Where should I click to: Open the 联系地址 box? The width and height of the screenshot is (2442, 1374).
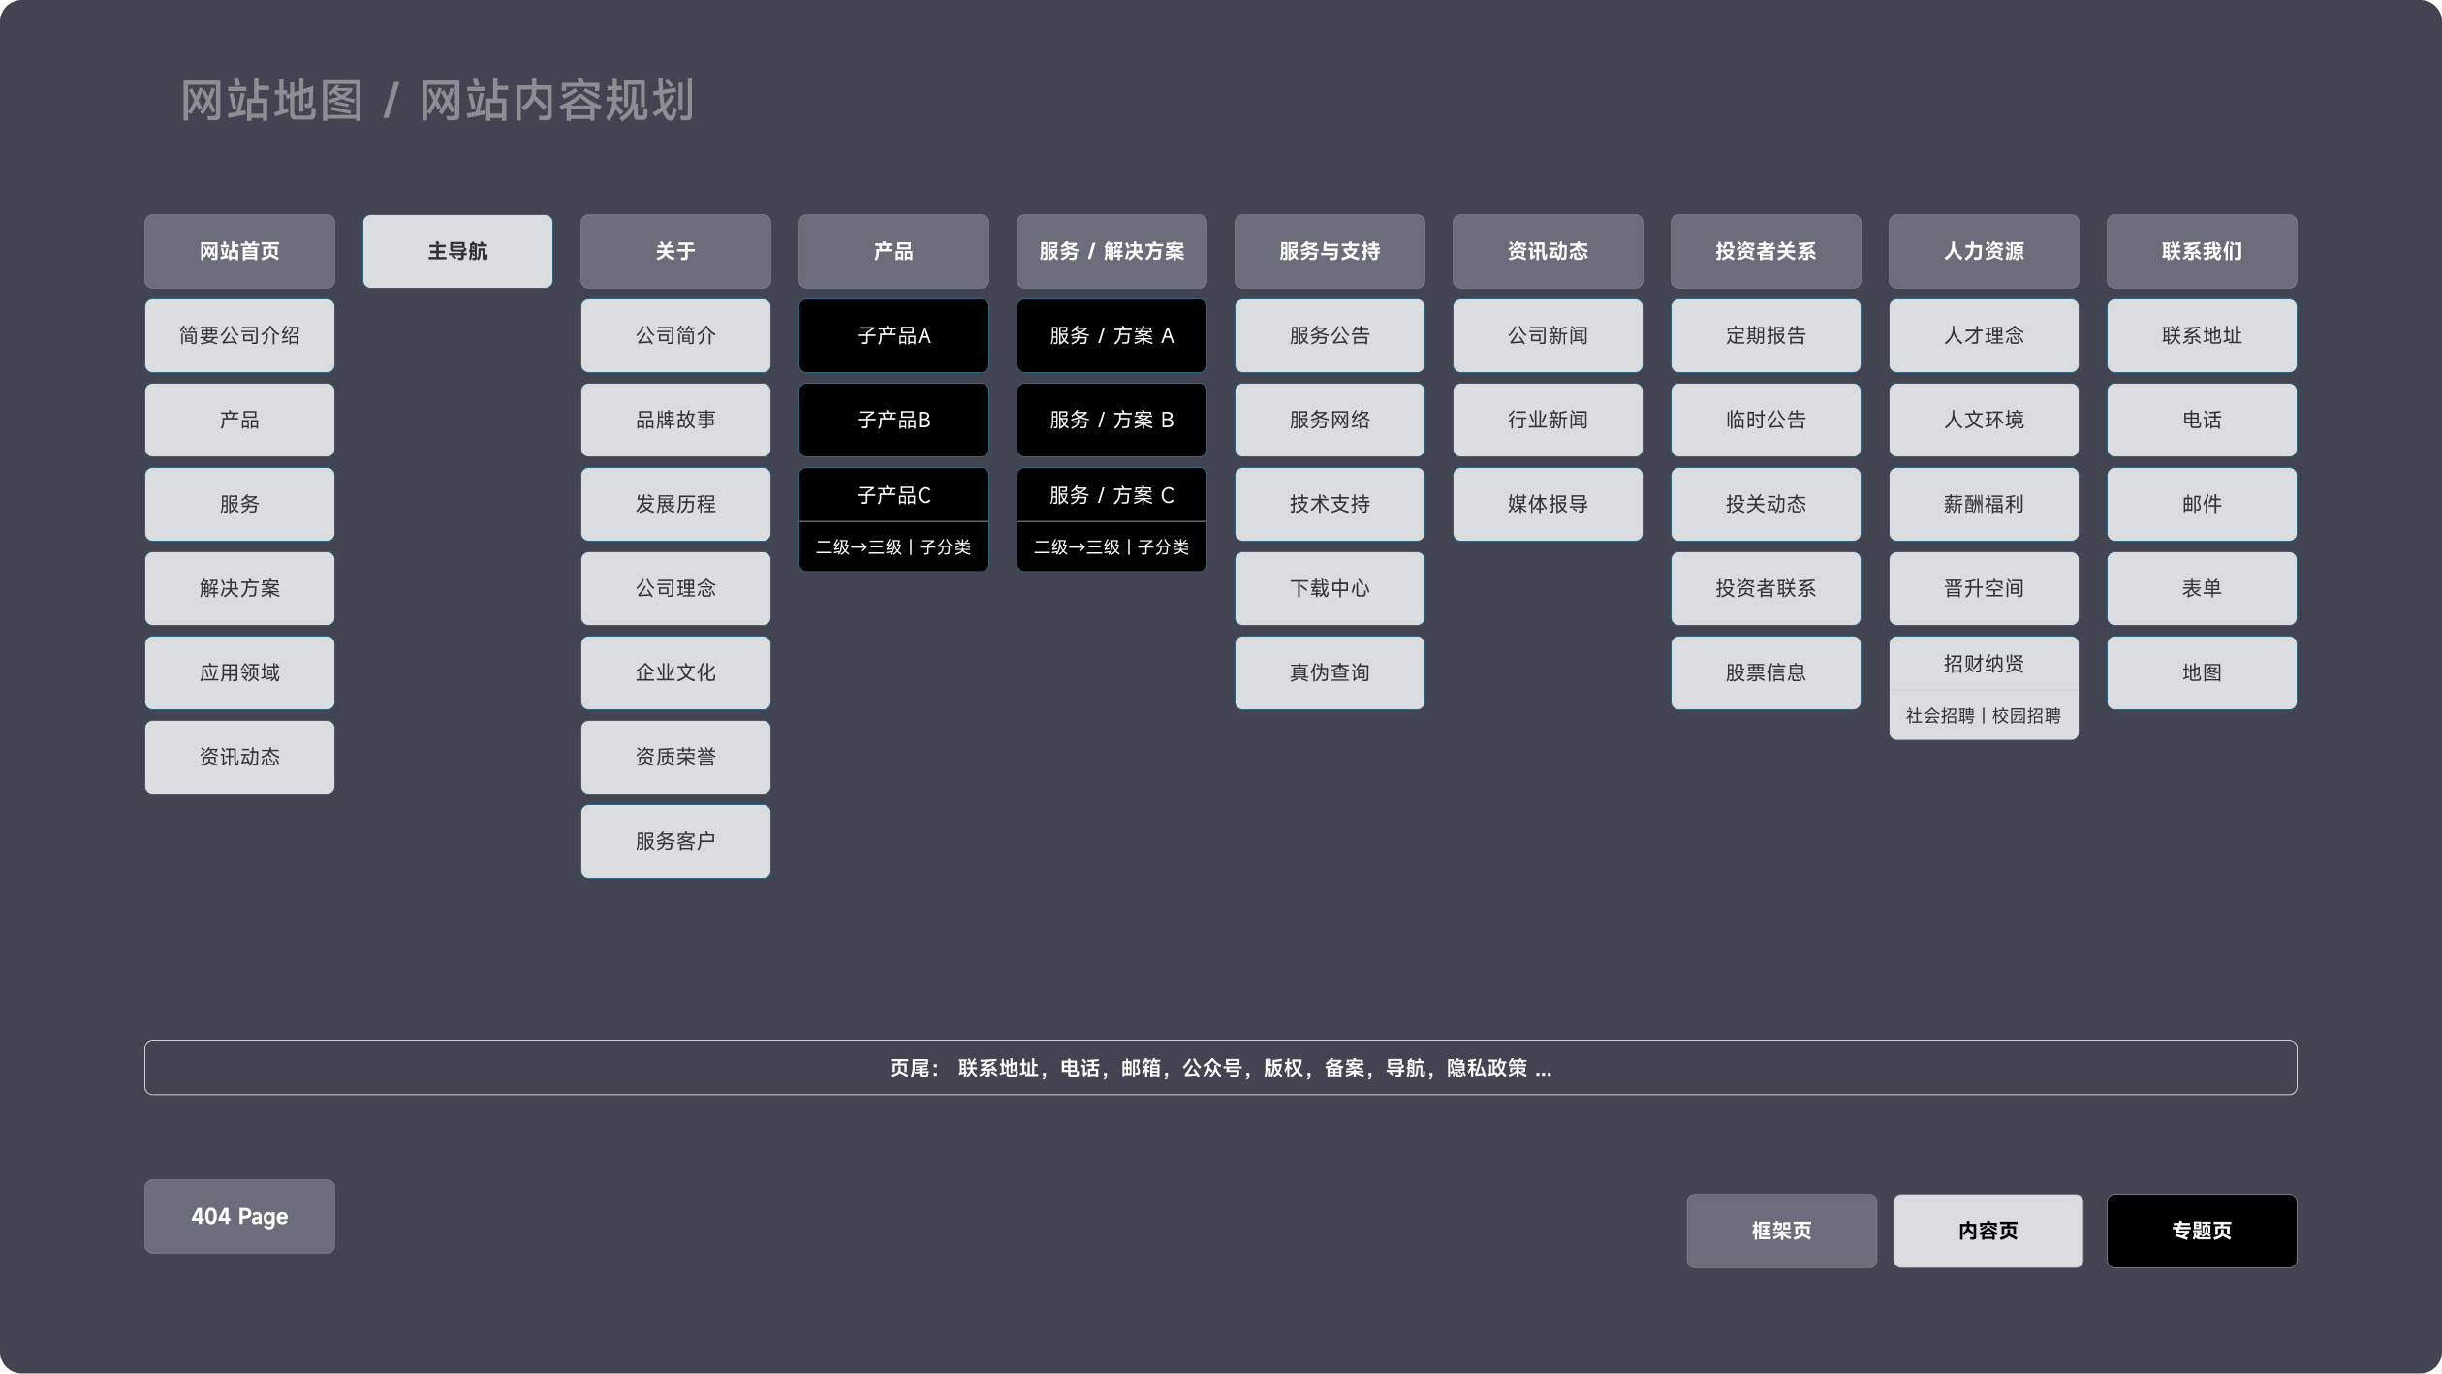coord(2201,335)
